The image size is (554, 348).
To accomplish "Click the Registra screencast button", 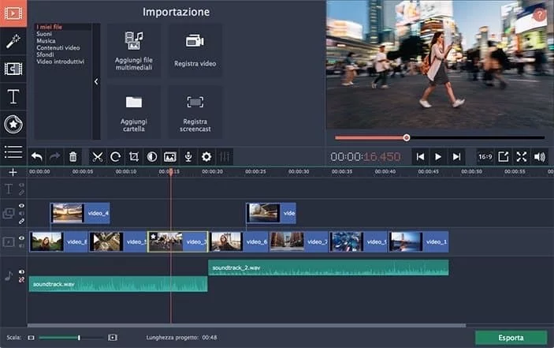I will coord(195,112).
